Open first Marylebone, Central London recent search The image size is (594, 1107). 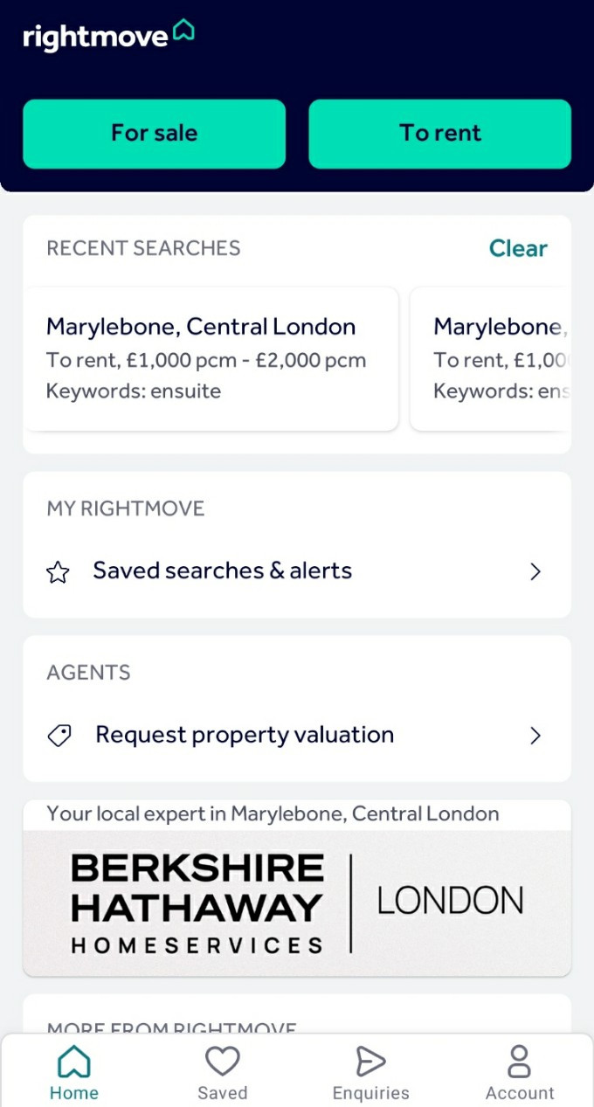pyautogui.click(x=211, y=358)
